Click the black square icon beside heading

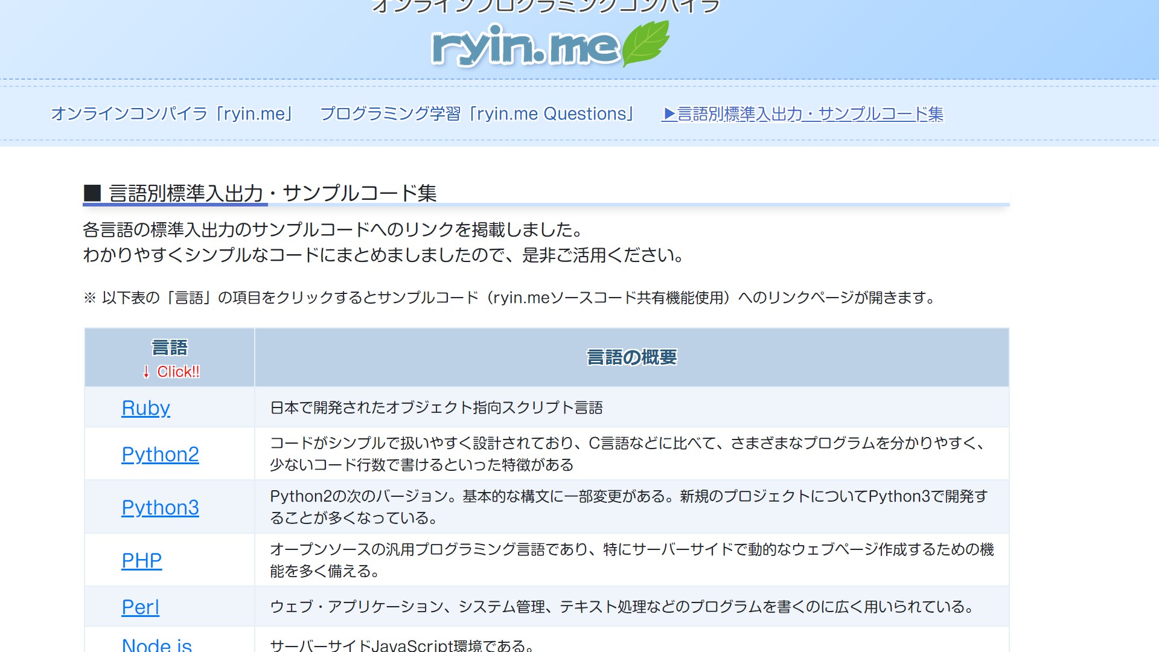coord(92,193)
